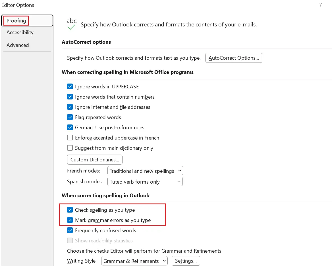Image resolution: width=332 pixels, height=266 pixels.
Task: Open Custom Dictionaries dialog
Action: click(95, 159)
